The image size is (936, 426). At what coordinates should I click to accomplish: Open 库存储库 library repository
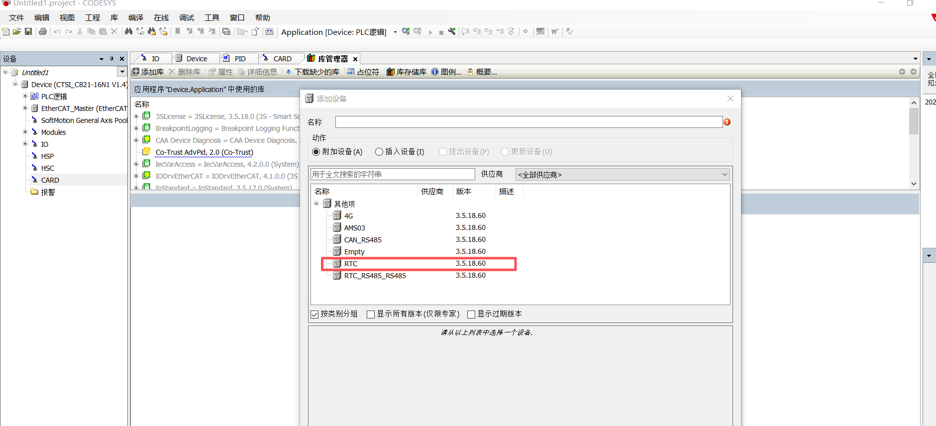(x=407, y=72)
